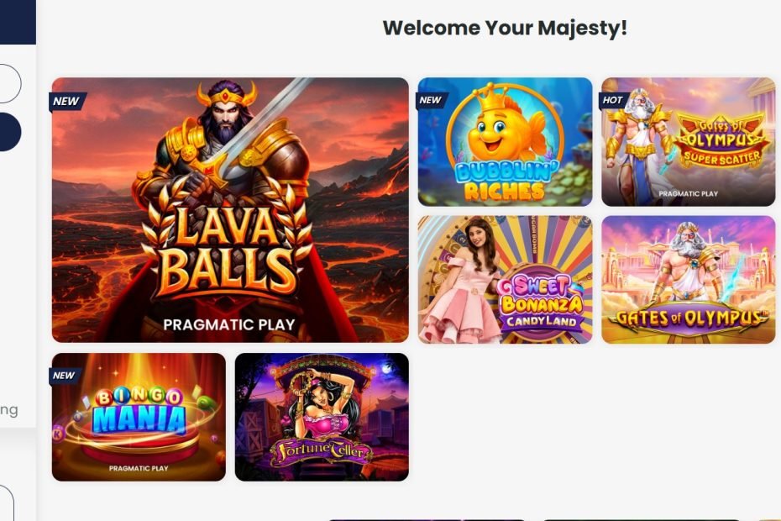Click Pragmatic Play text on Super Scatter tile
781x521 pixels.
point(689,193)
